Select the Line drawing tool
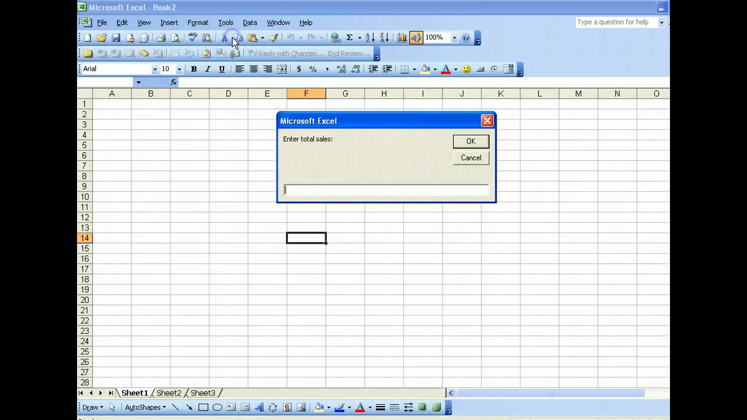This screenshot has width=747, height=420. 175,407
